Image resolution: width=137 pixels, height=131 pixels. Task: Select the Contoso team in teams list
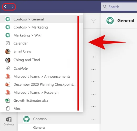click(59, 119)
